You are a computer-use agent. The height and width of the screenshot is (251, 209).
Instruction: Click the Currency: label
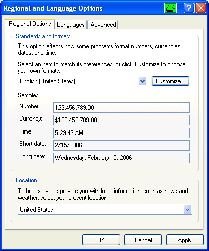pos(31,119)
